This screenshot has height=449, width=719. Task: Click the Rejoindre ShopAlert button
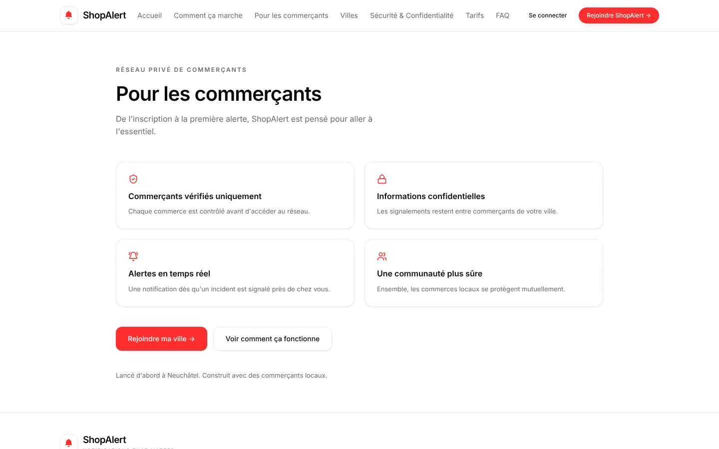click(619, 15)
